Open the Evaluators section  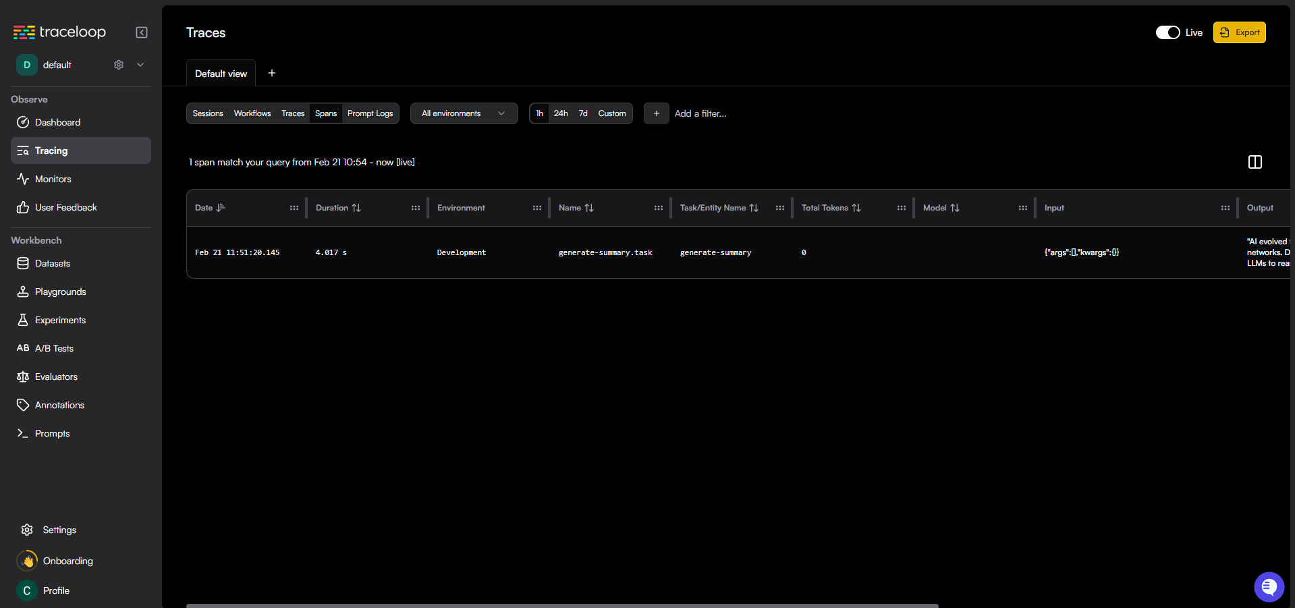point(56,377)
